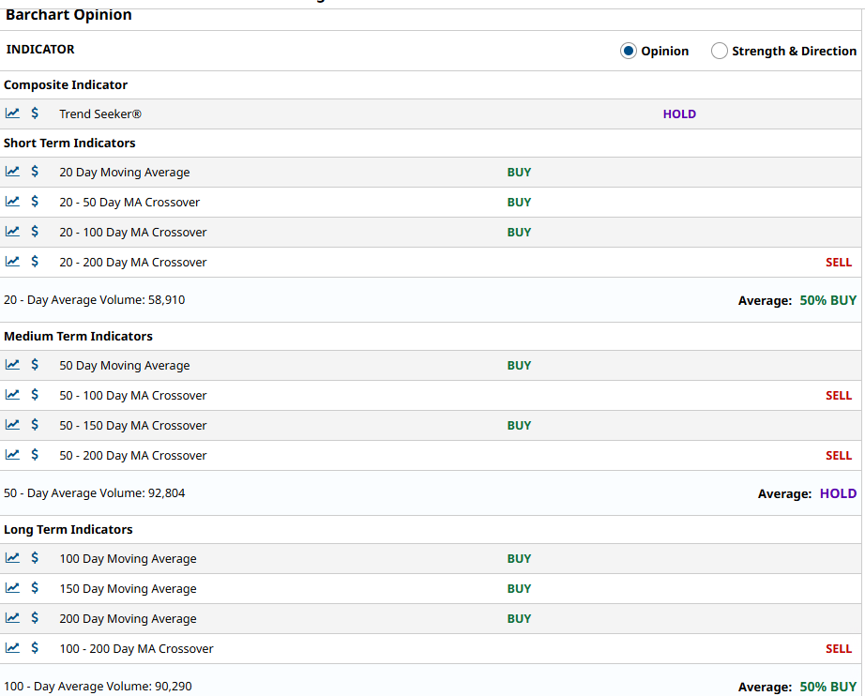Viewport: 865px width, 696px height.
Task: Click dollar icon for 100 Day Moving Average
Action: tap(35, 557)
